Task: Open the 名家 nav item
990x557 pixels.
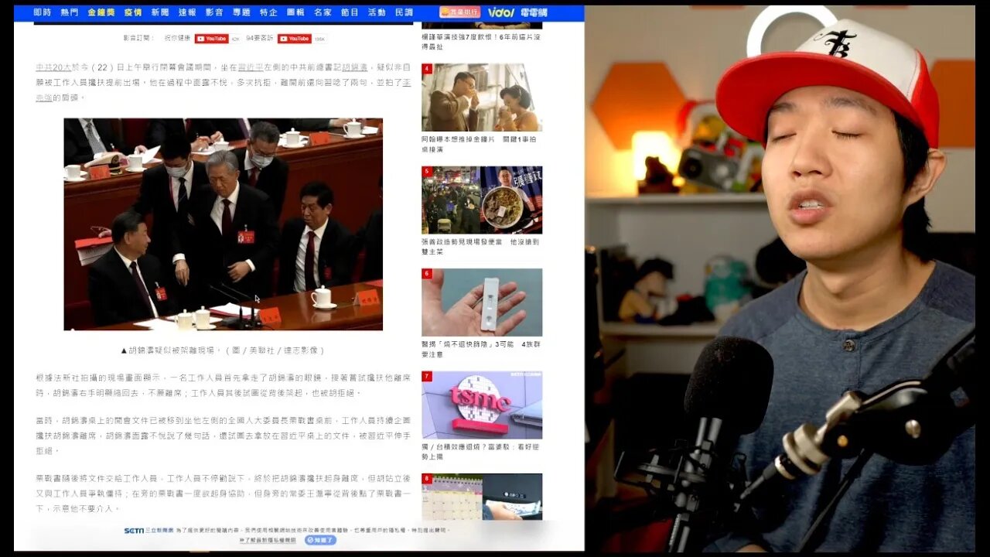Action: pos(323,12)
